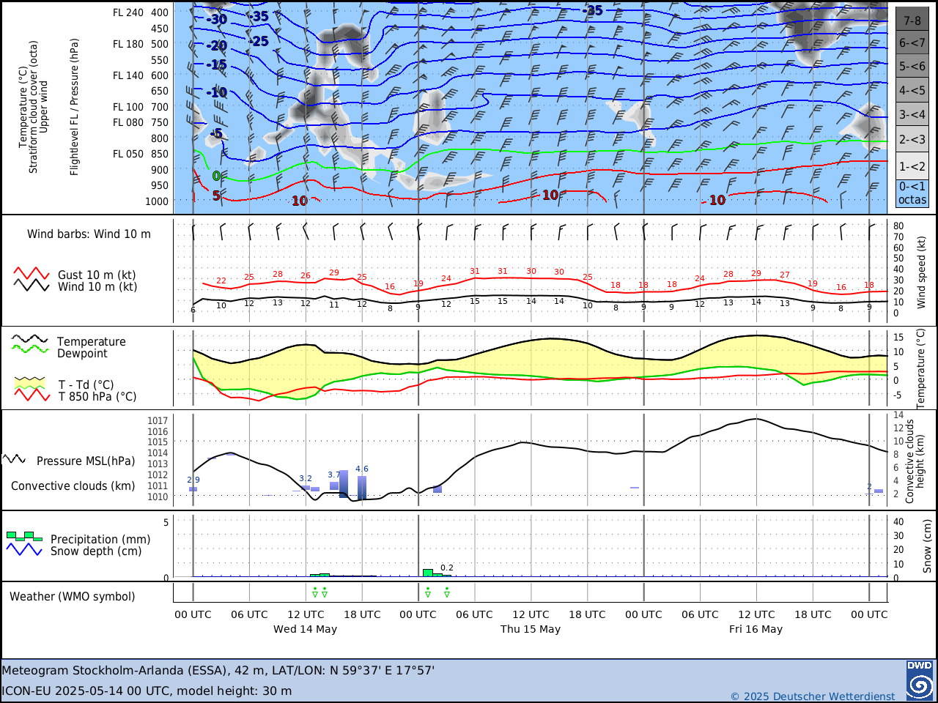The width and height of the screenshot is (938, 703).
Task: Select the 0-<1 octas cloud cover swatch
Action: click(x=912, y=193)
